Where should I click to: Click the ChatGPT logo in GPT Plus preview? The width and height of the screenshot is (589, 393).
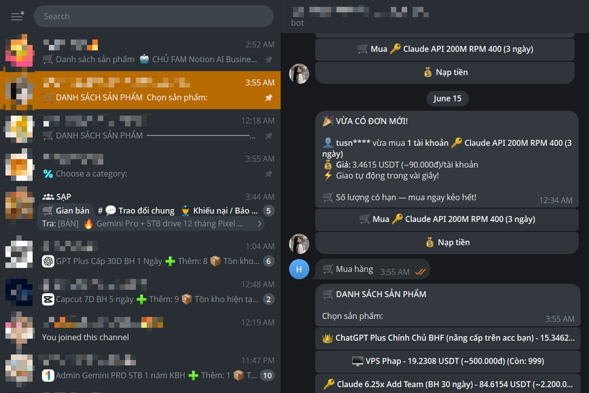48,261
